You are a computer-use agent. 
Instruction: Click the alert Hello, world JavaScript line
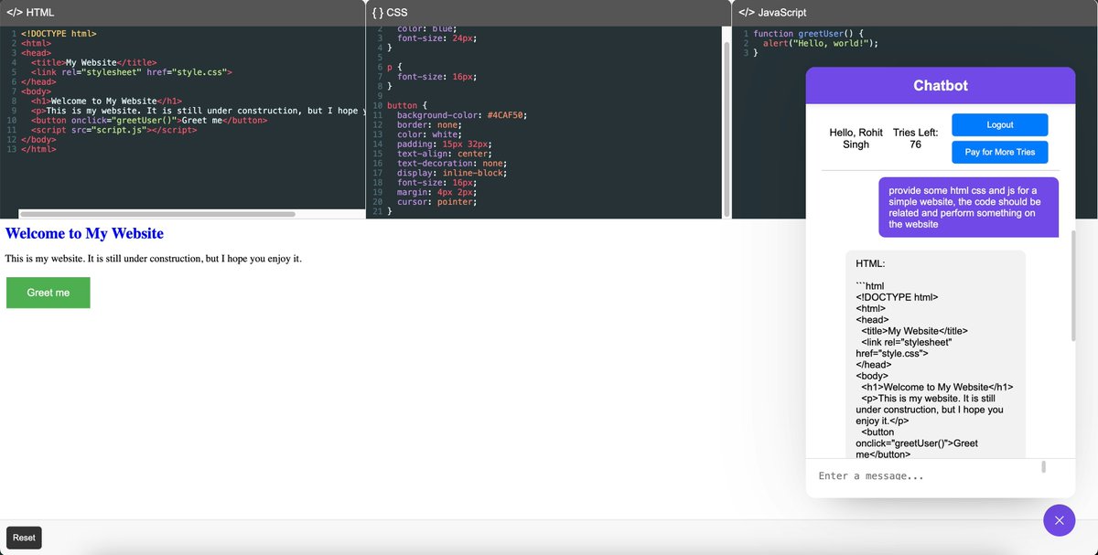point(821,43)
